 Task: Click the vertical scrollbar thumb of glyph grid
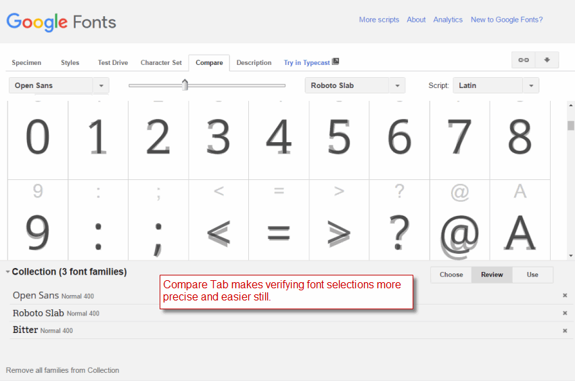[x=570, y=125]
